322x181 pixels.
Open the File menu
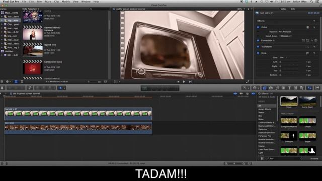(x=24, y=2)
